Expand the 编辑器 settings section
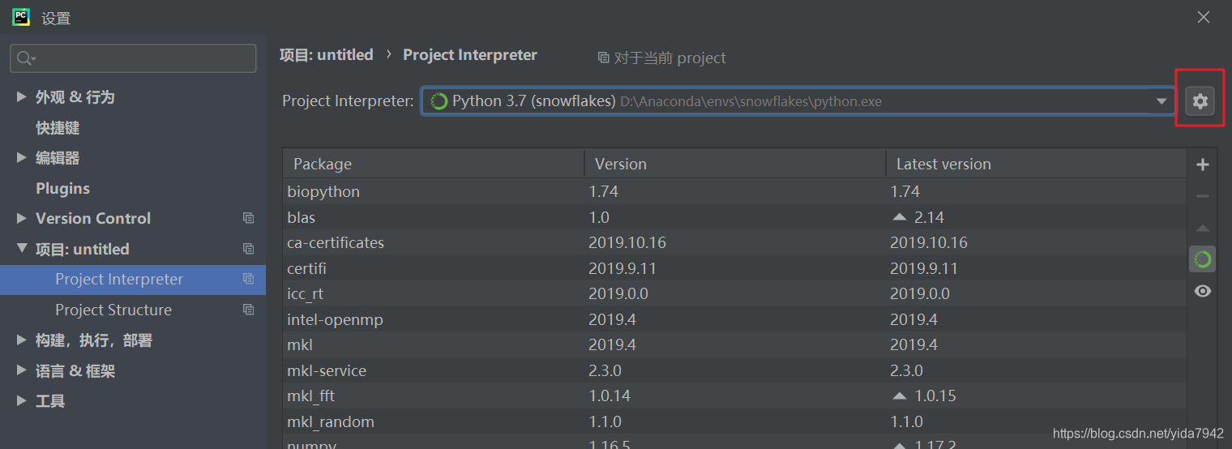 (21, 157)
